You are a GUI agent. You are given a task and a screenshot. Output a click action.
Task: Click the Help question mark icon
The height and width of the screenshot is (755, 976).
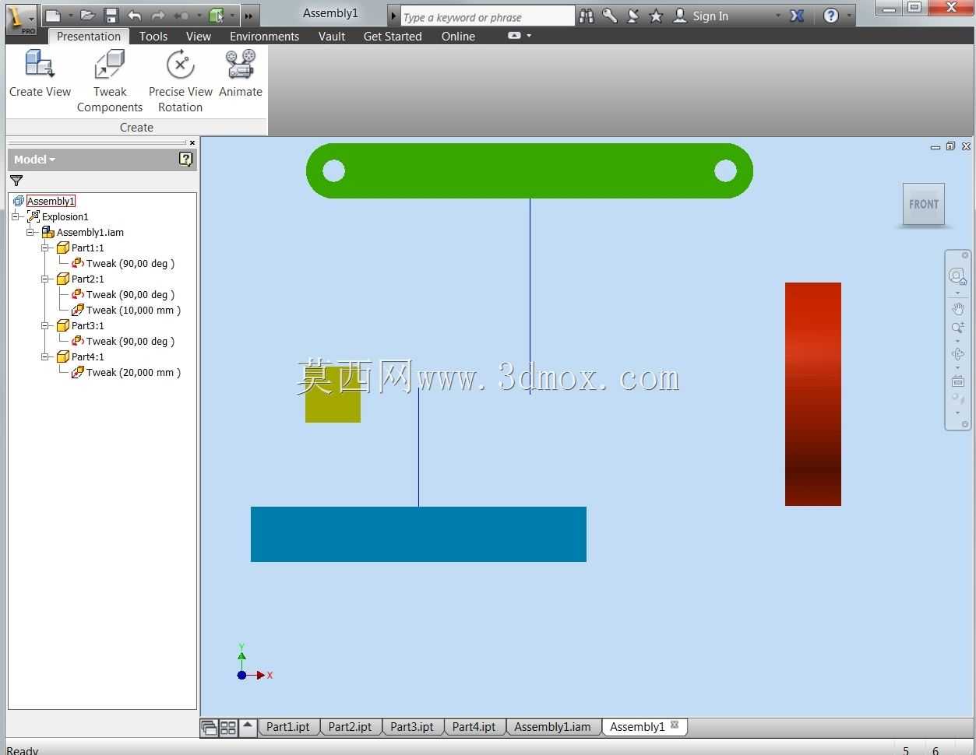point(831,16)
